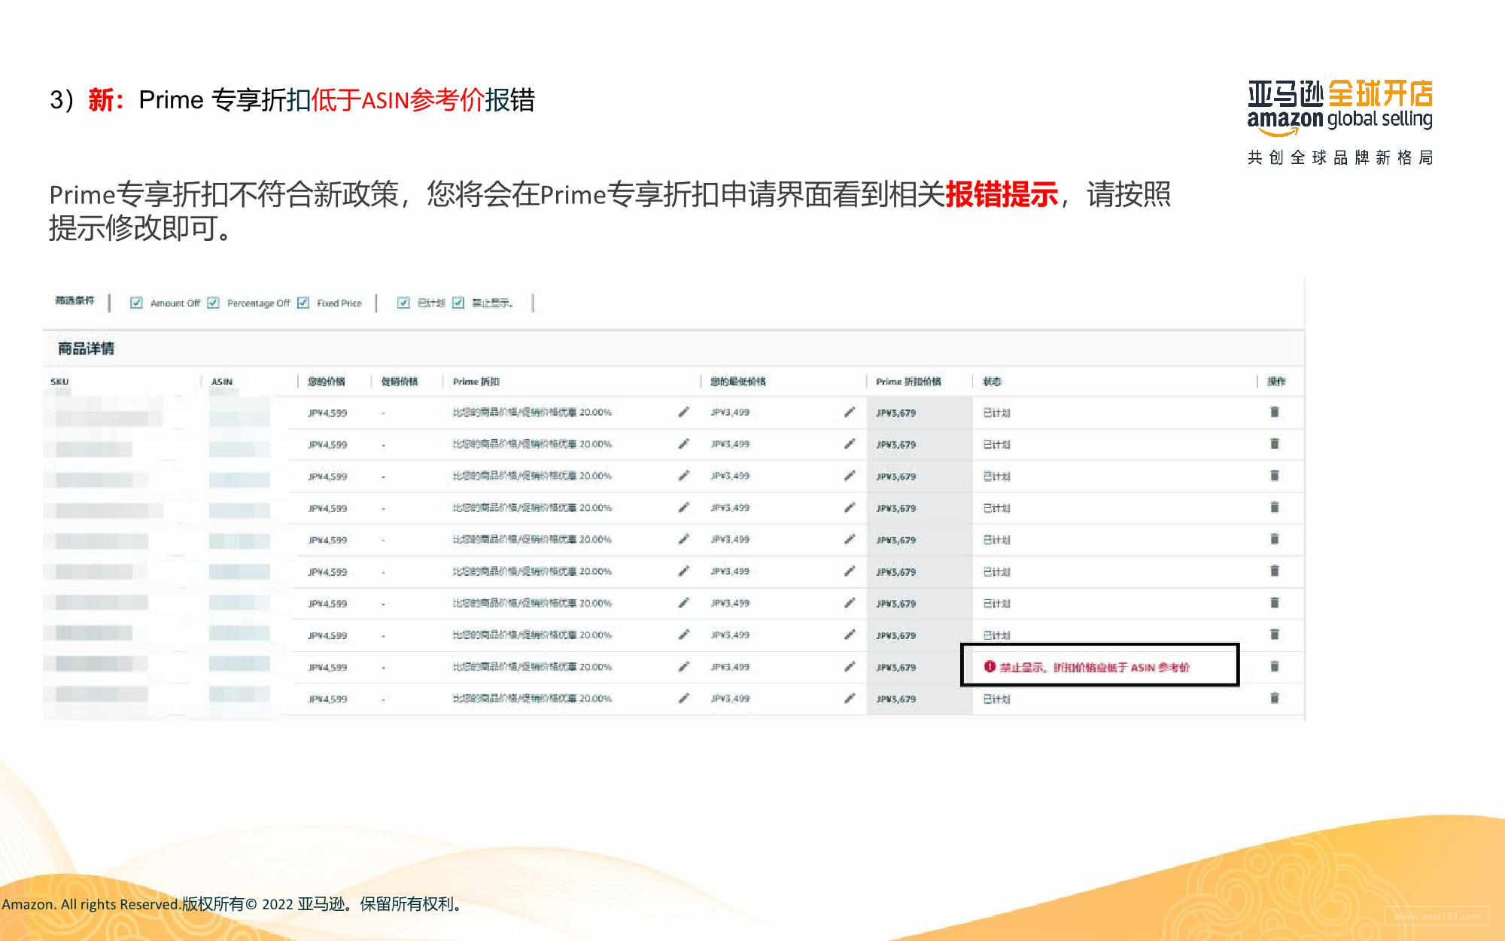Toggle the Fixed Price filter checkbox
This screenshot has width=1505, height=941.
click(x=303, y=303)
